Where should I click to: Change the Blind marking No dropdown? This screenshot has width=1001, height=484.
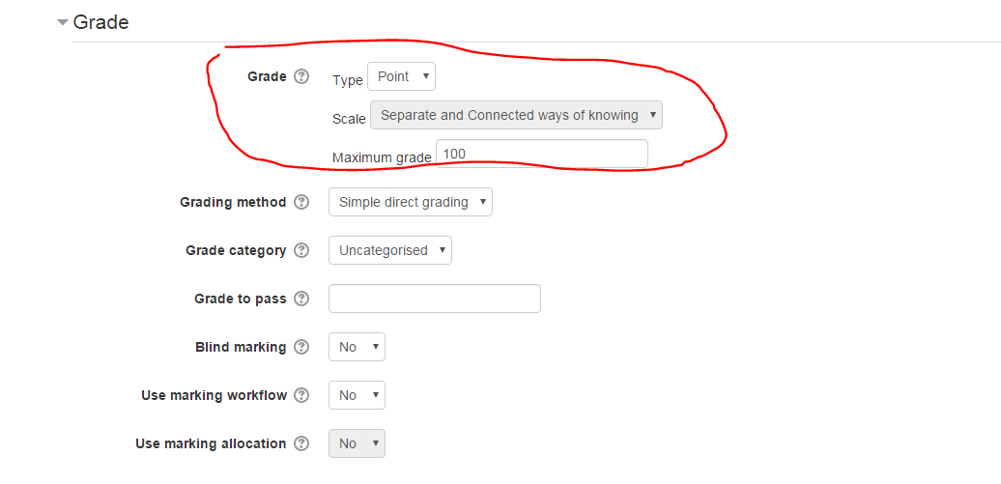point(357,347)
